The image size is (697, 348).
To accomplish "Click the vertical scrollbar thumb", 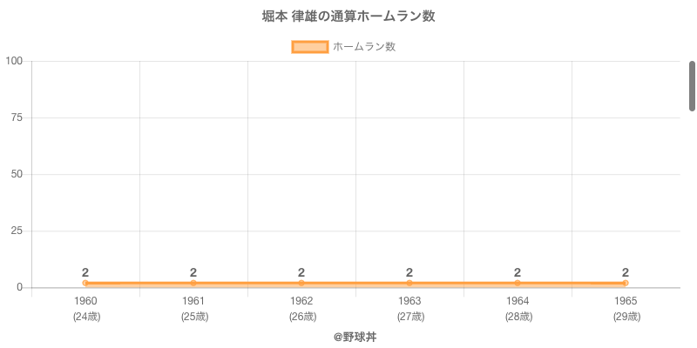I will point(693,86).
